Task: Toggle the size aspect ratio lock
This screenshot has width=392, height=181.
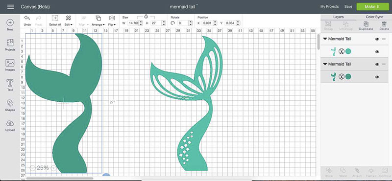Action: coord(146,17)
